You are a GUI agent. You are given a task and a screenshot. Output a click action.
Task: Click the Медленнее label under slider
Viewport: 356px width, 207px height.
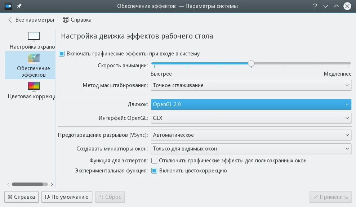click(x=337, y=74)
